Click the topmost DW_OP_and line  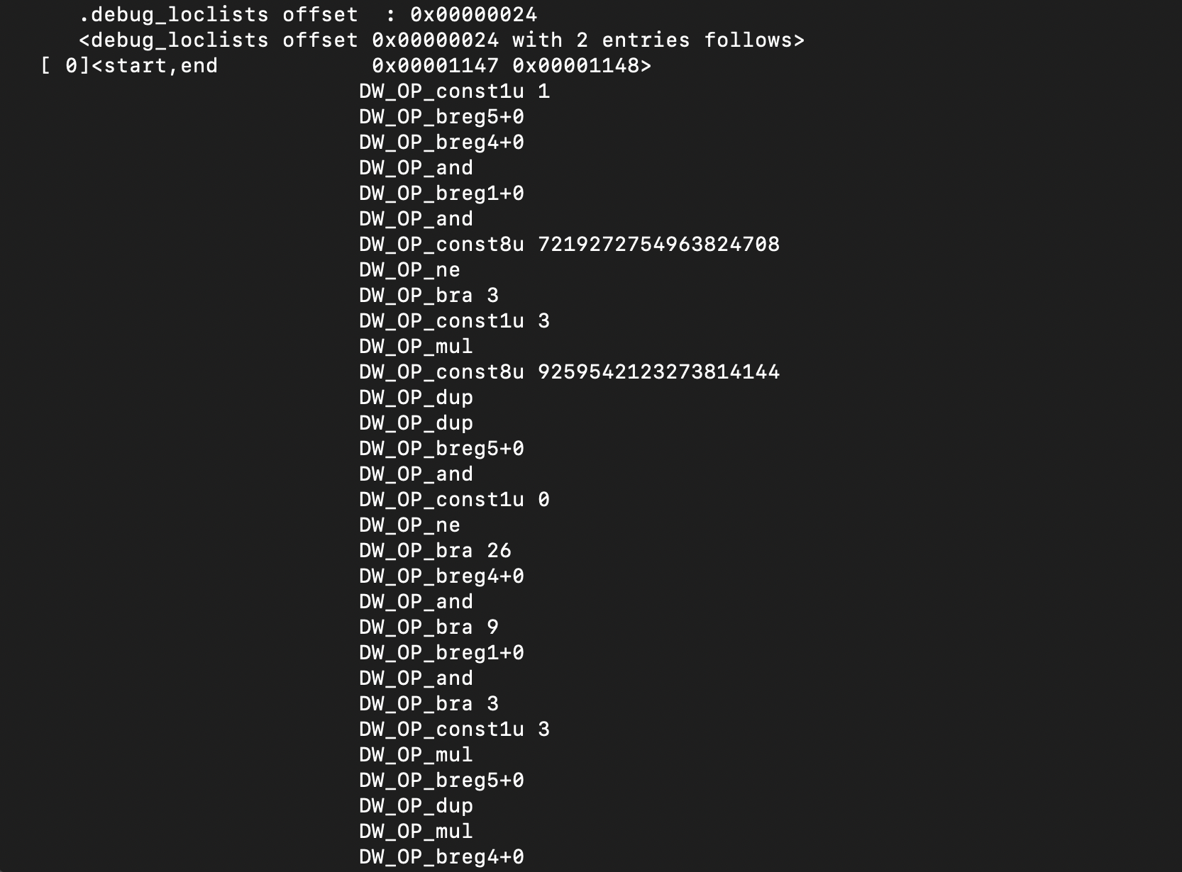pyautogui.click(x=416, y=168)
